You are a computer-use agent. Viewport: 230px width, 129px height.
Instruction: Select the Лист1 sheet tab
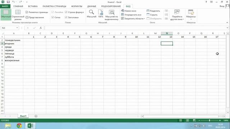[x=23, y=116]
